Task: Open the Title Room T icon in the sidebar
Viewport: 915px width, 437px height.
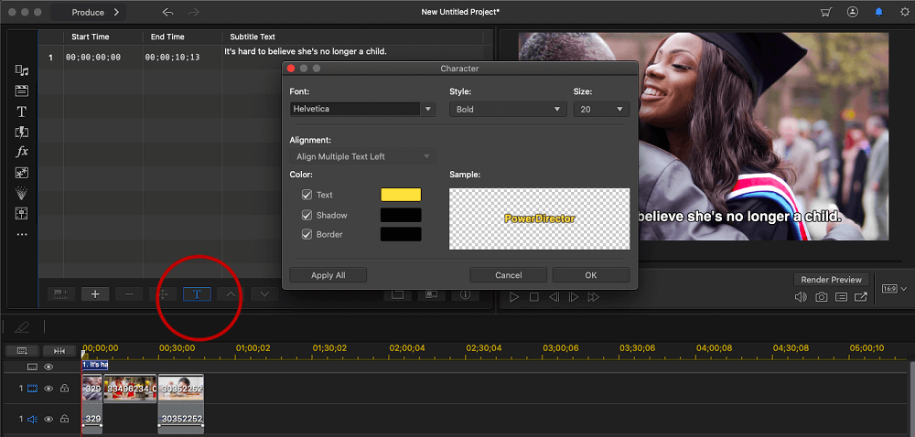Action: (22, 112)
